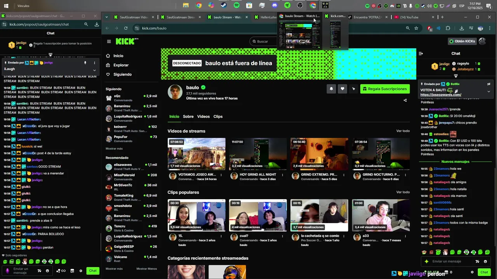
Task: Open xQc channel in Siguiendo list
Action: [x=131, y=98]
